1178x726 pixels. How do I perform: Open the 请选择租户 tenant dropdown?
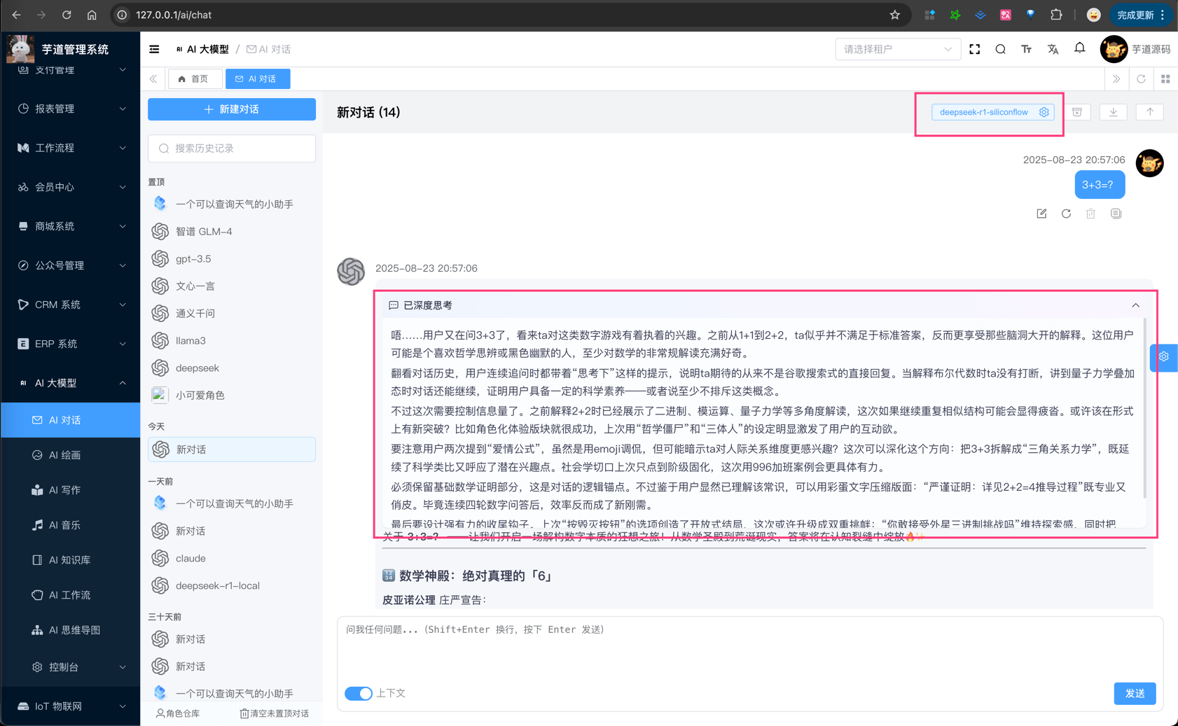click(x=898, y=49)
